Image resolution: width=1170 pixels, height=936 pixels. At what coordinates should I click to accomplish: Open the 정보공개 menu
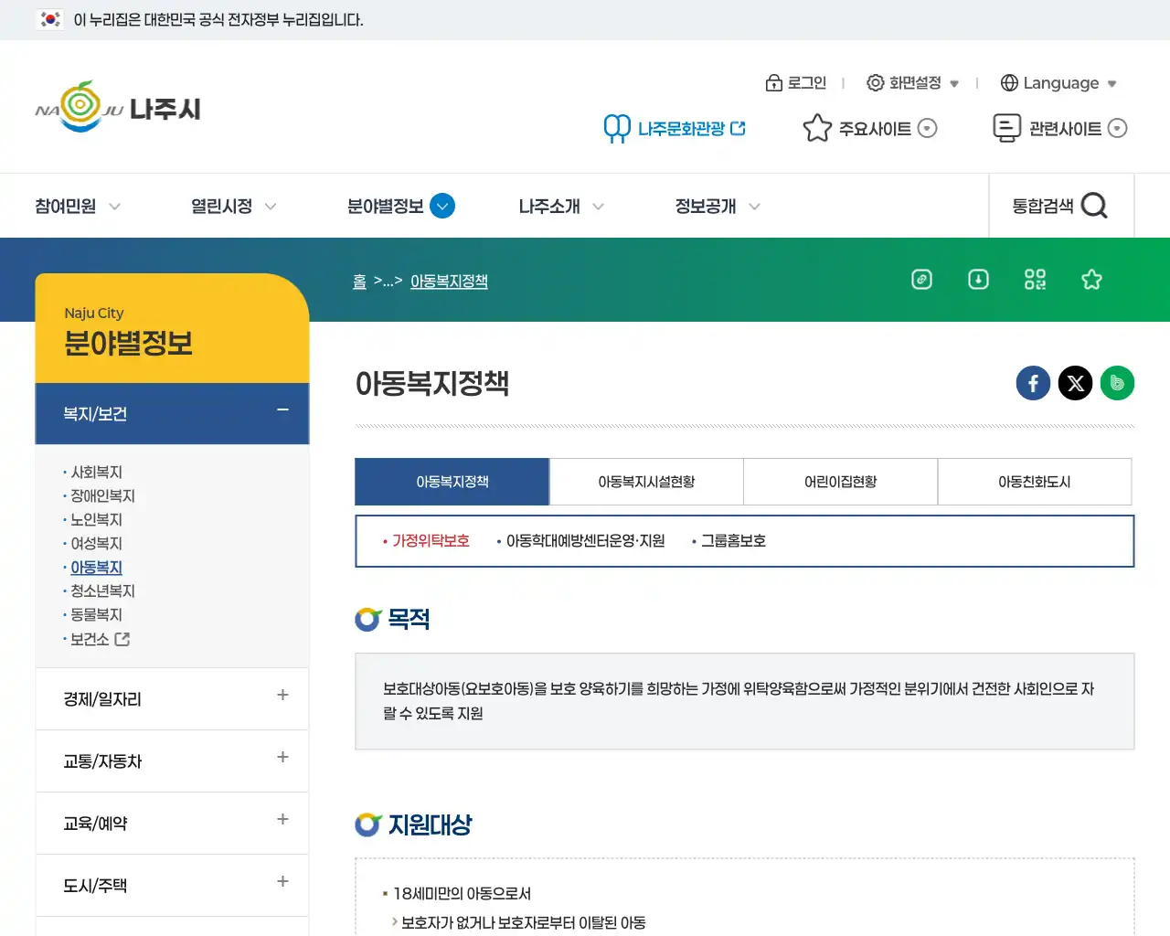pos(705,206)
